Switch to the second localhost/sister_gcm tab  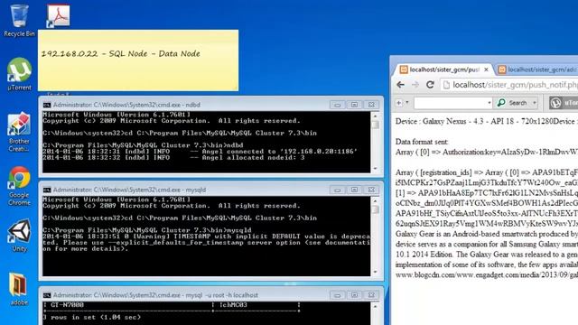pyautogui.click(x=537, y=70)
